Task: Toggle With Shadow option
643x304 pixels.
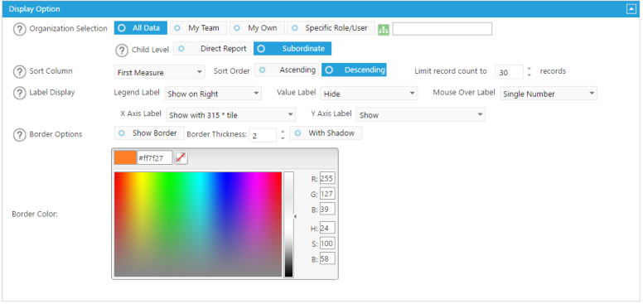Action: pyautogui.click(x=326, y=133)
